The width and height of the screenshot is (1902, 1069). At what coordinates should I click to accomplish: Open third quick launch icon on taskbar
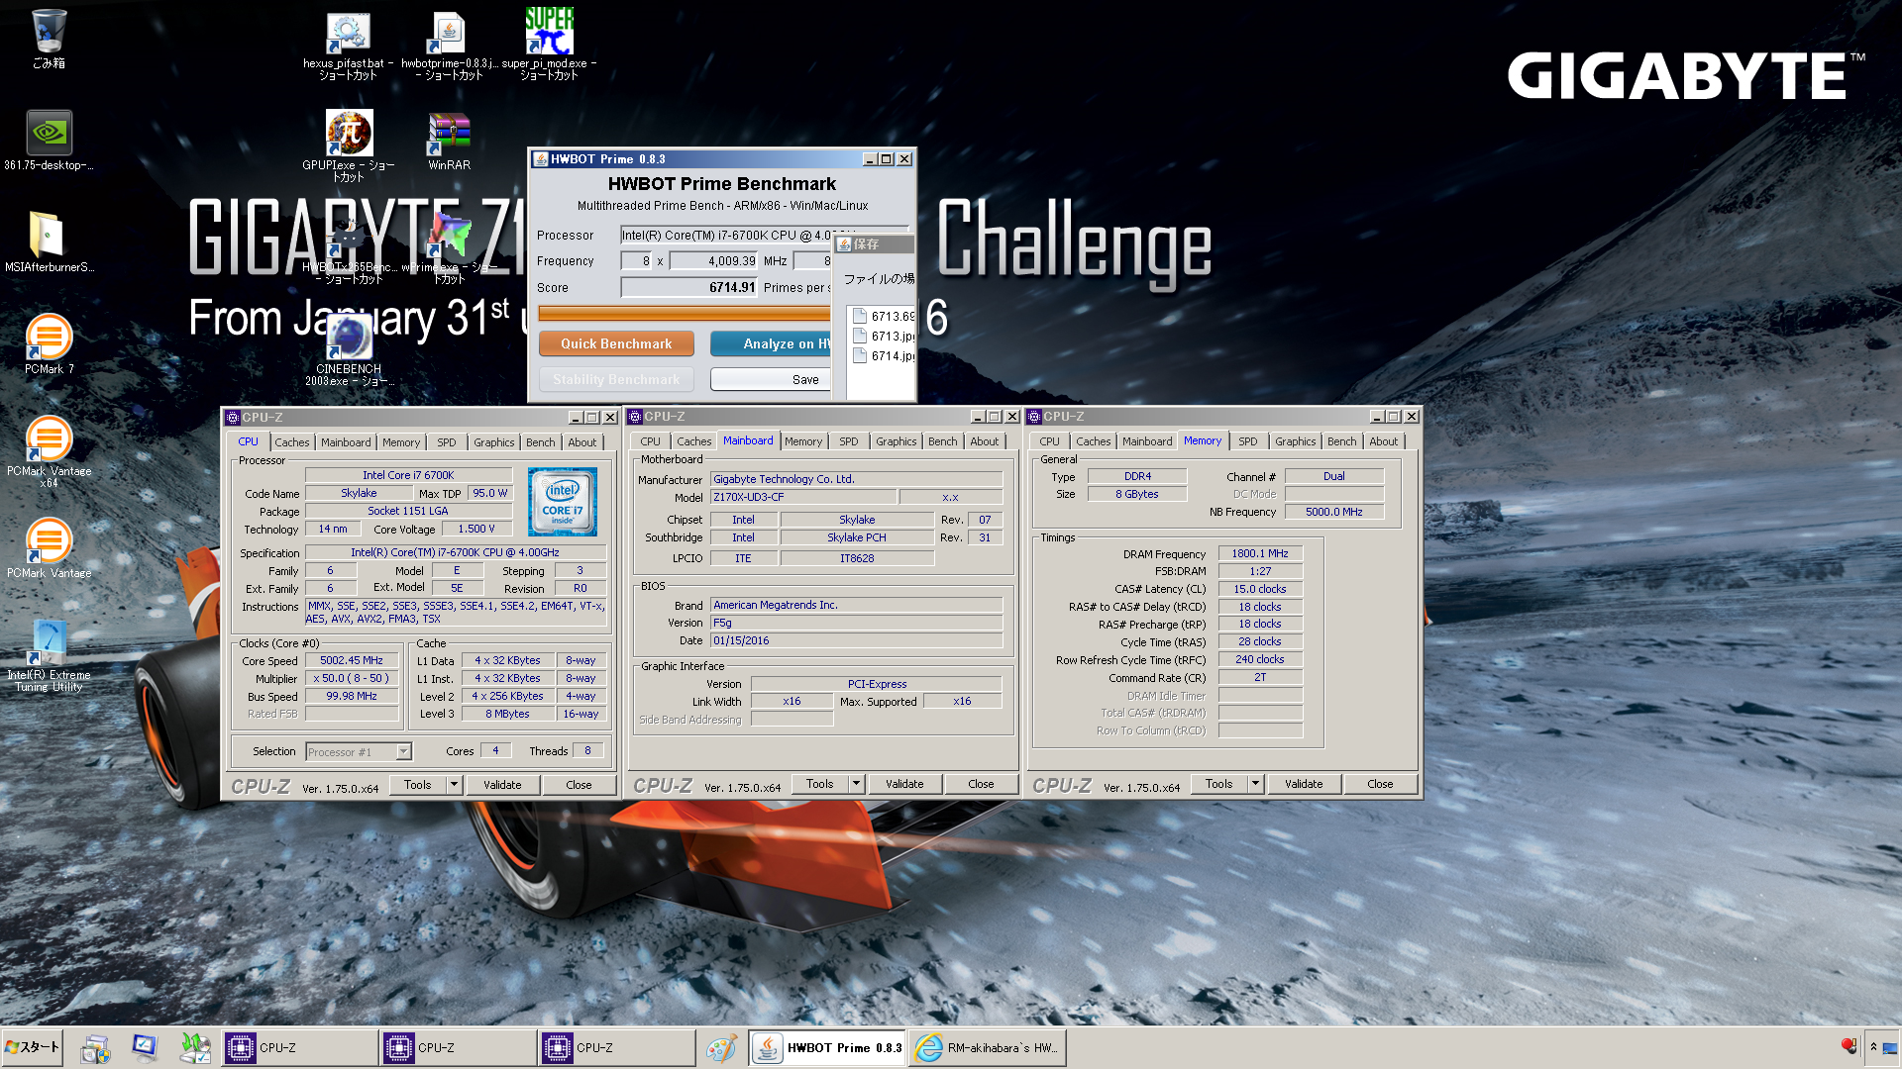pyautogui.click(x=195, y=1048)
